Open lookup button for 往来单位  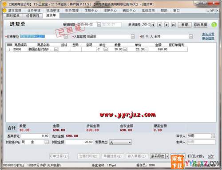[x=66, y=36]
